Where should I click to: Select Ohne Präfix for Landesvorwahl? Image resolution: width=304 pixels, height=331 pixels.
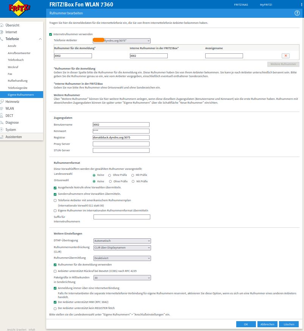tap(110, 176)
